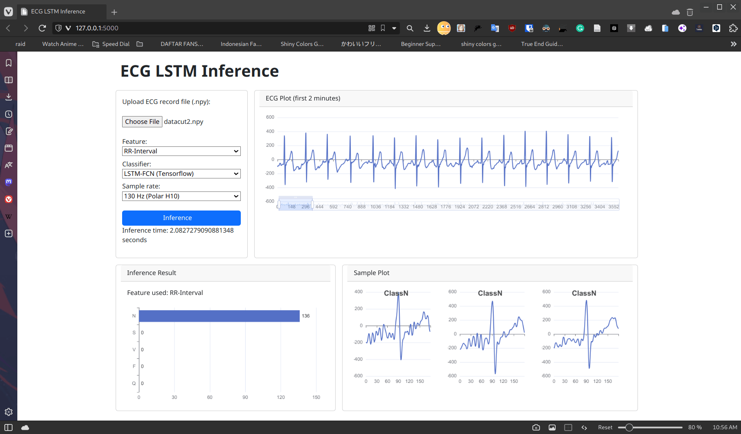Open the Bookmarks side panel

click(x=8, y=63)
